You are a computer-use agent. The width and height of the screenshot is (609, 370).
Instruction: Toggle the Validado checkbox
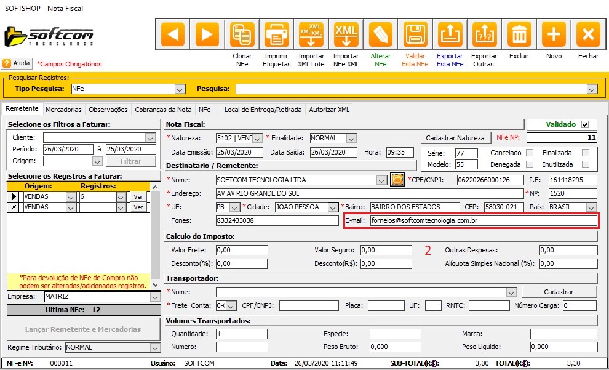point(585,124)
